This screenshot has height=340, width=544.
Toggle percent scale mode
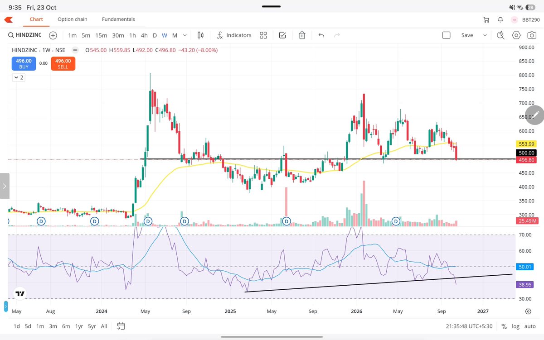504,326
